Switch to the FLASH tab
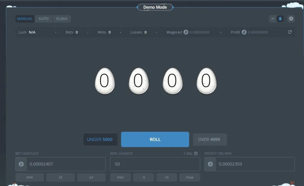The image size is (304, 186). 62,19
